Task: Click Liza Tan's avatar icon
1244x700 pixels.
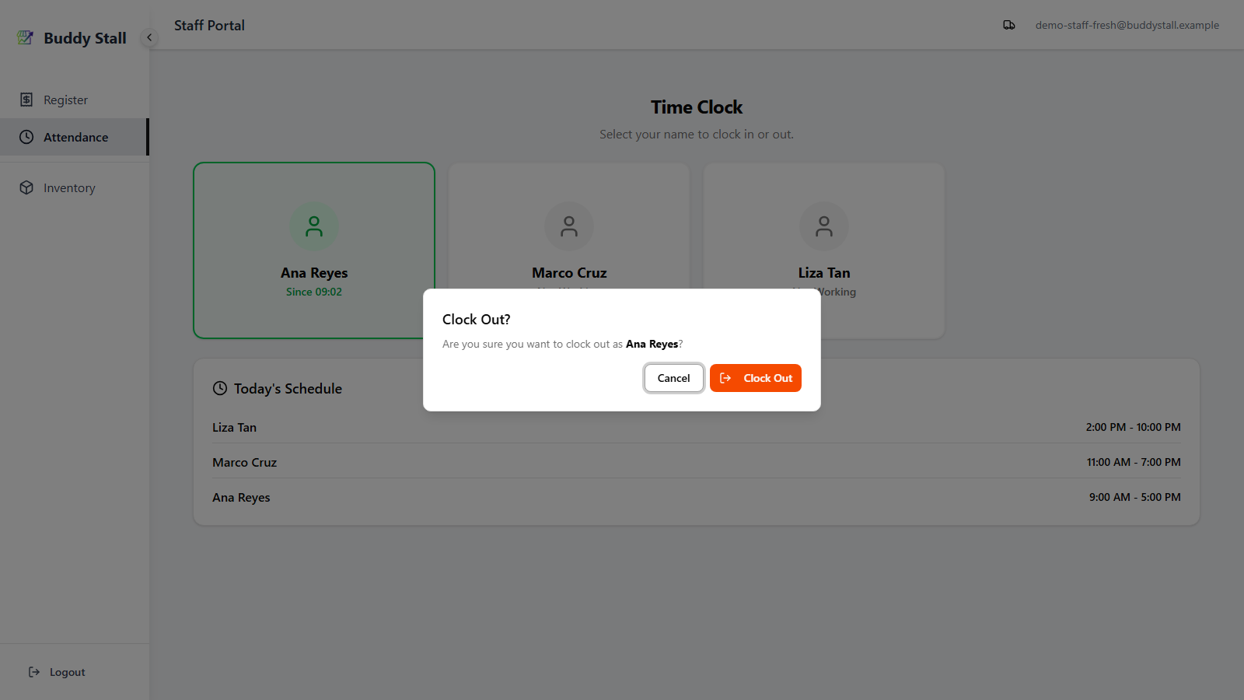Action: [x=824, y=226]
